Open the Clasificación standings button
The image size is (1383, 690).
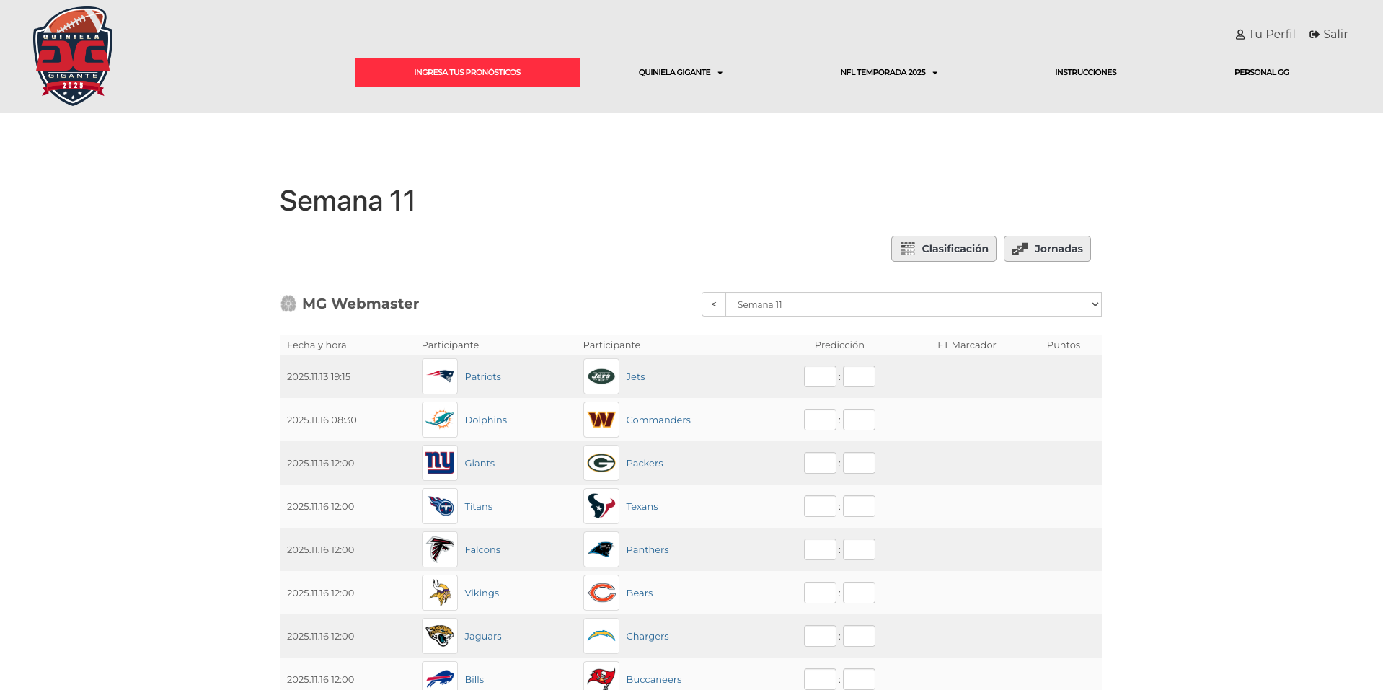click(943, 249)
